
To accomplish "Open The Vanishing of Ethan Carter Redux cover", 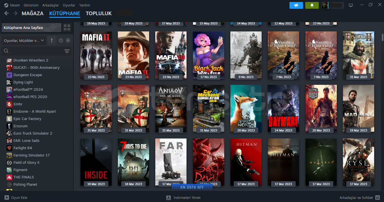I will coord(321,55).
